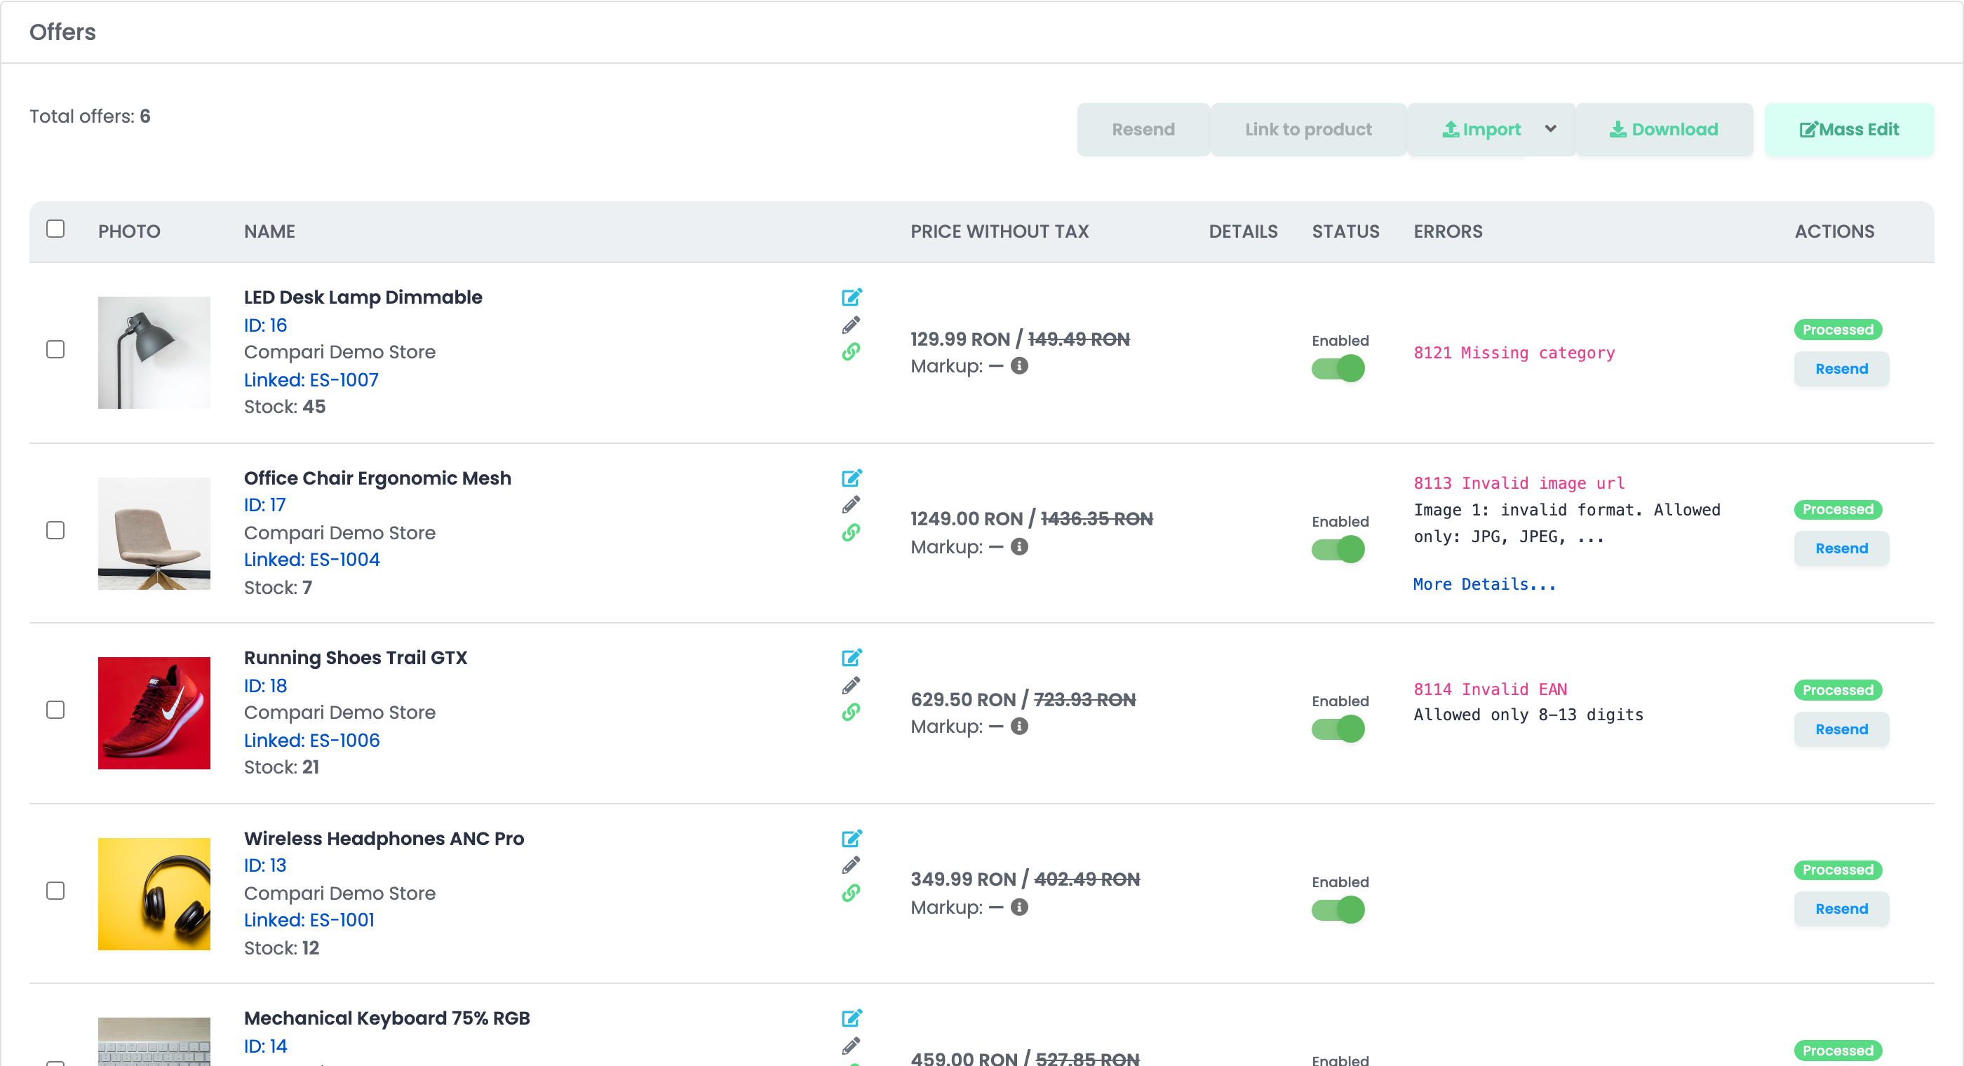Click the green link icon for Office Chair

coord(851,532)
